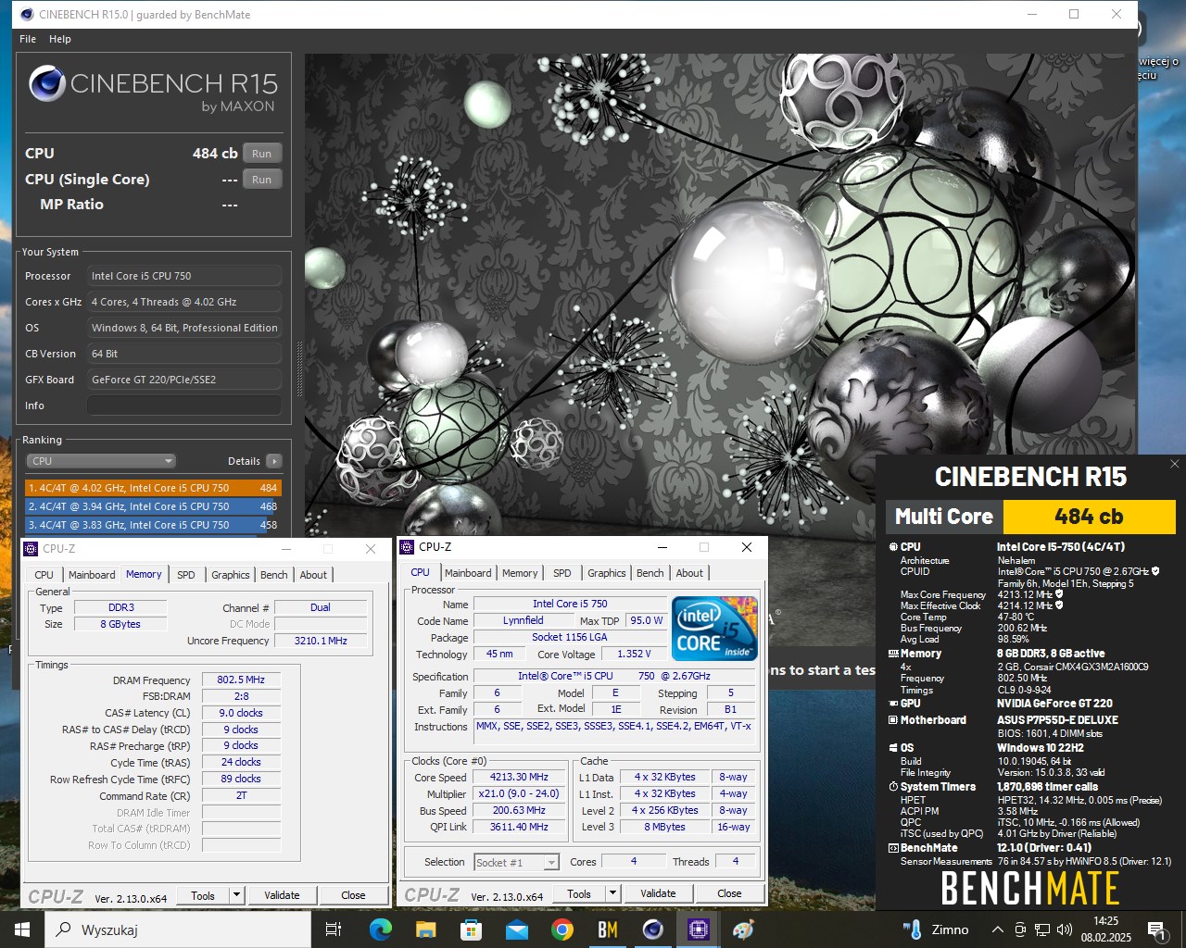Screen dimensions: 1186x948
Task: Click the Zimno weather widget on the taskbar
Action: (936, 929)
